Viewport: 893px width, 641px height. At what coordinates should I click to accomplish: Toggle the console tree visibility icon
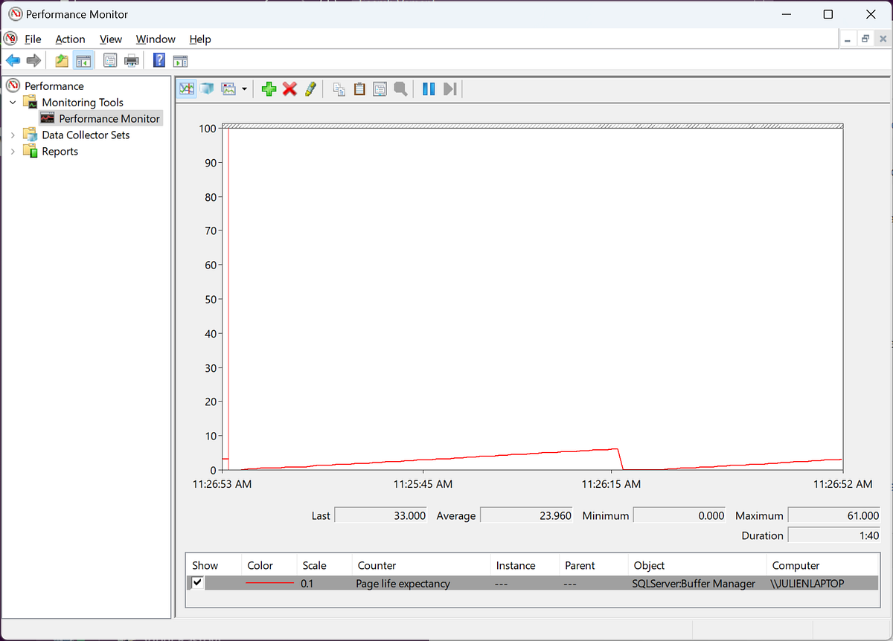click(83, 60)
